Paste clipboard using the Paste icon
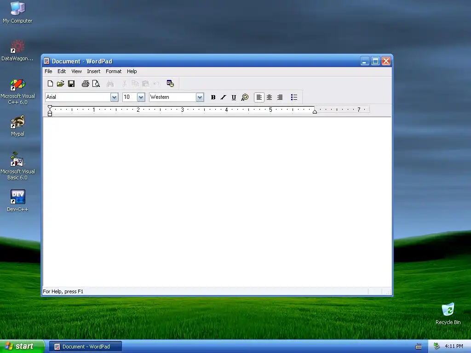This screenshot has height=353, width=471. (x=146, y=84)
